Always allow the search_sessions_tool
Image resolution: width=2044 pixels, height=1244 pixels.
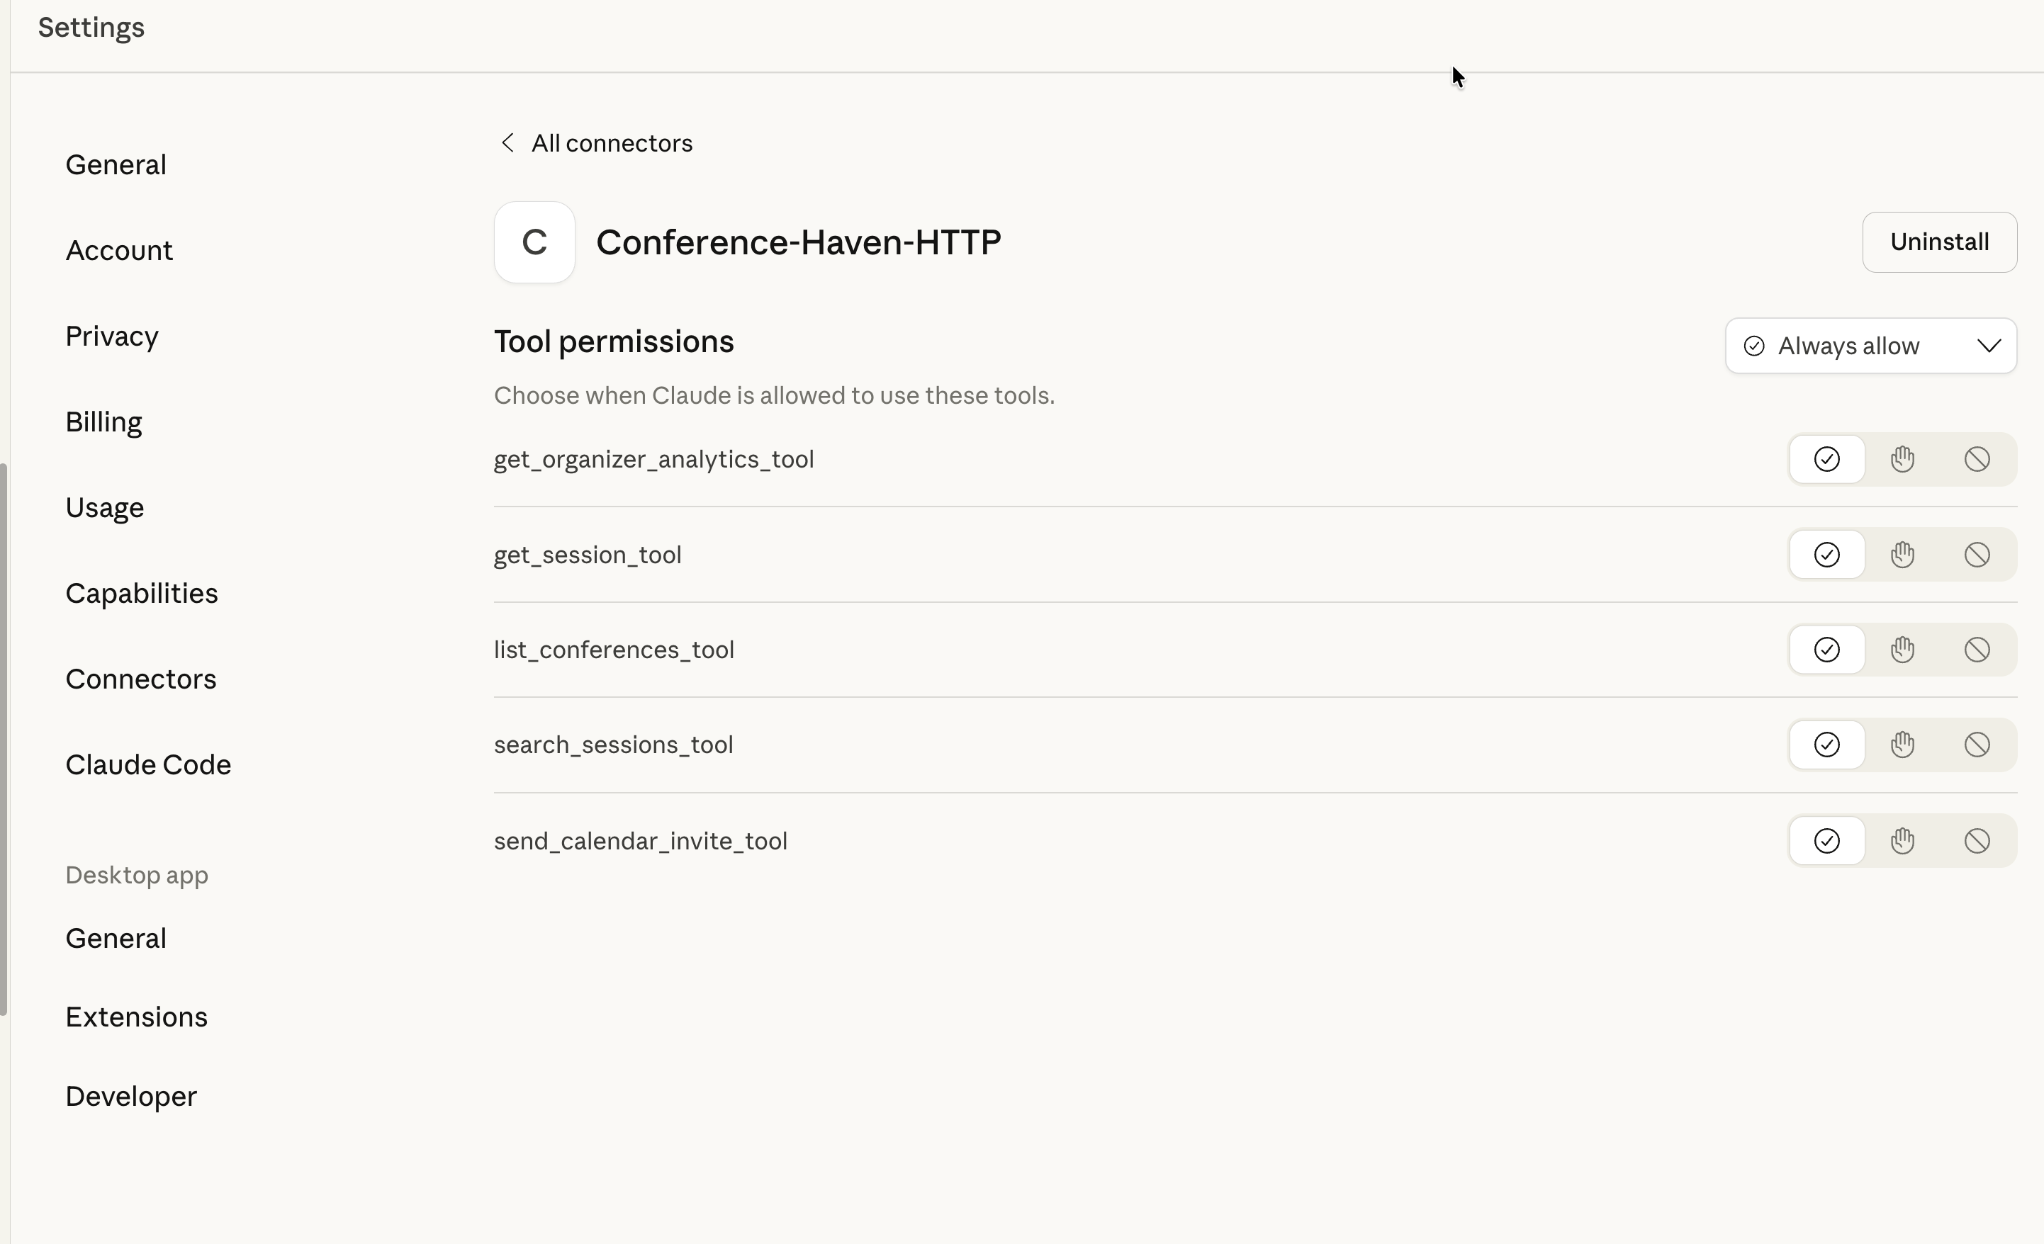point(1826,744)
